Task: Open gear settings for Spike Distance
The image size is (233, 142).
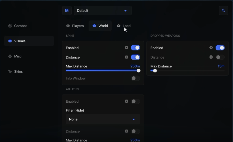Action: 127,57
